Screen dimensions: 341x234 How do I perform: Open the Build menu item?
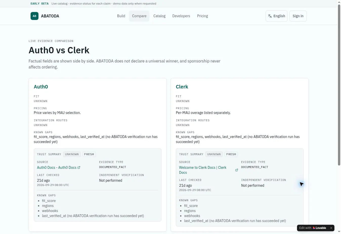click(121, 16)
